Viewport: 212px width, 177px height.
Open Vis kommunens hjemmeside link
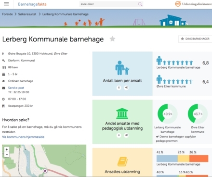coord(23,137)
